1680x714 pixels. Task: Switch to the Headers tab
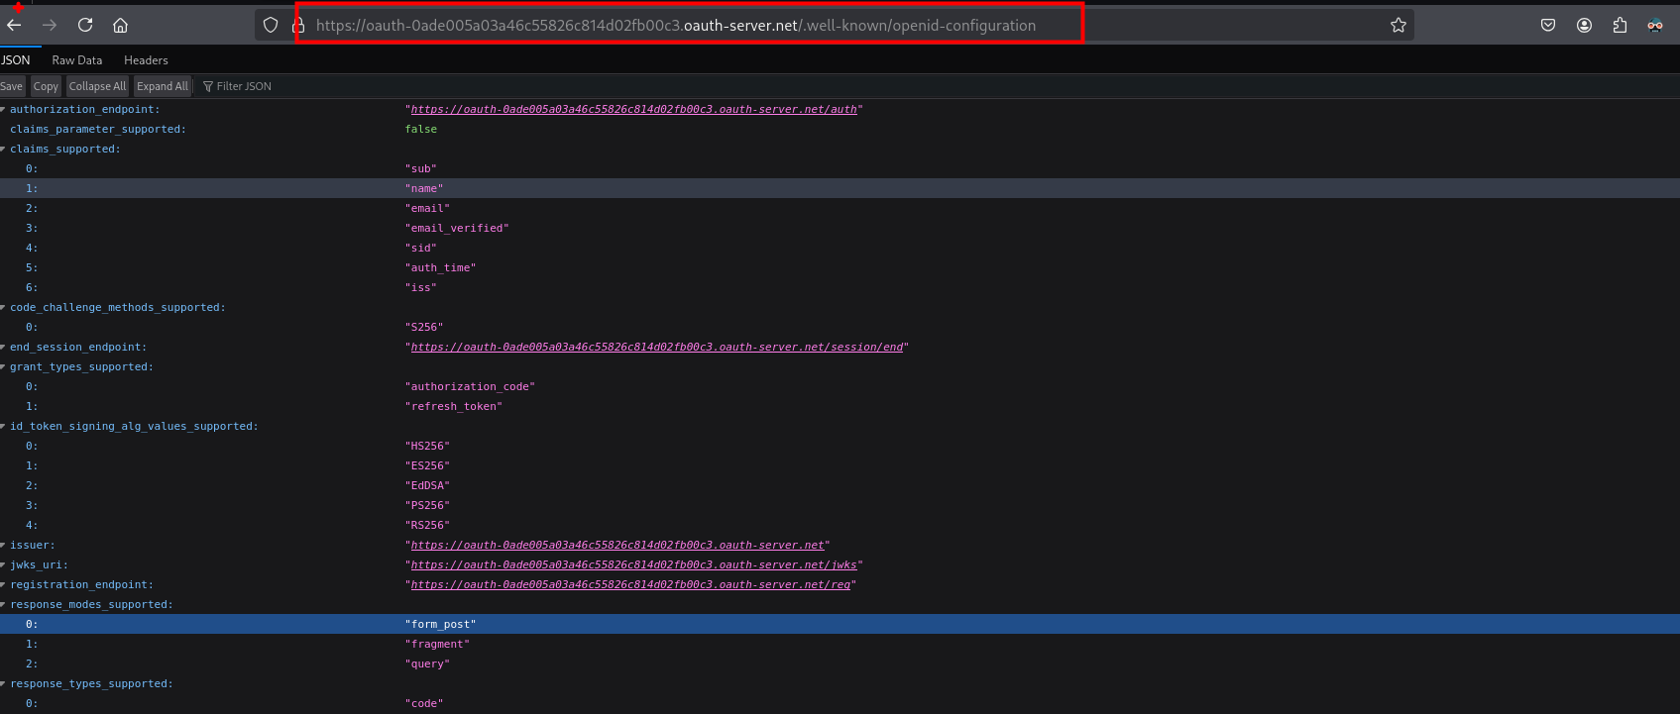[x=146, y=60]
